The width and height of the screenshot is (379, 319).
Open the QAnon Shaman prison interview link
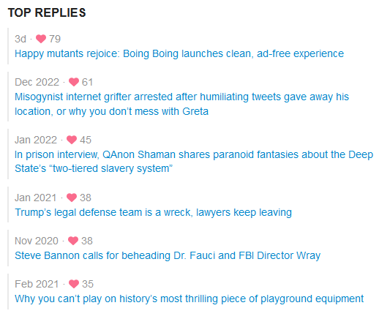(x=194, y=162)
